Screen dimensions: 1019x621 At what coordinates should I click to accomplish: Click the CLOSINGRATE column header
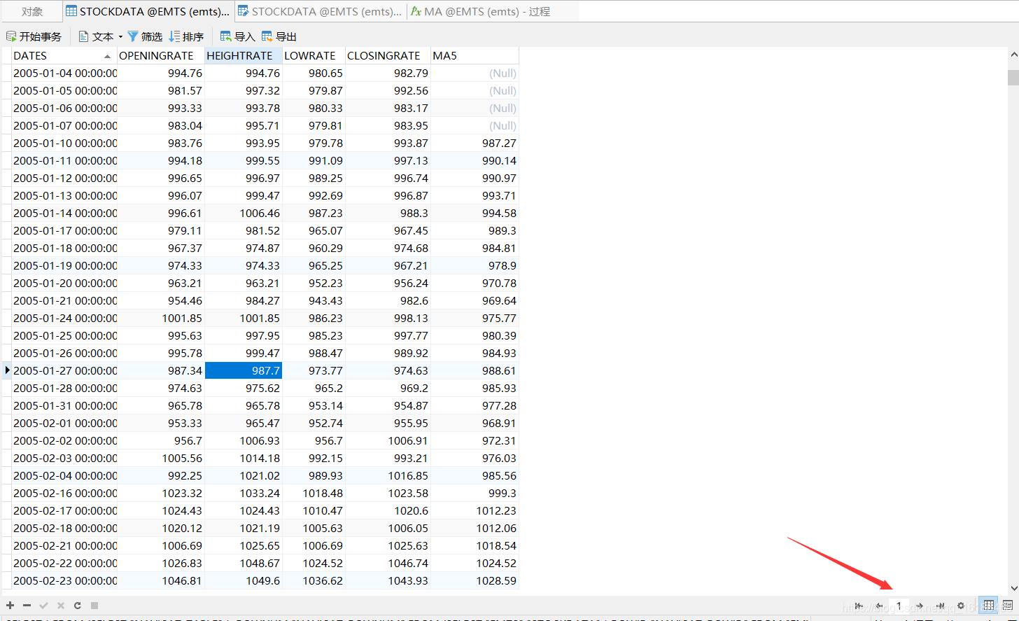click(388, 55)
